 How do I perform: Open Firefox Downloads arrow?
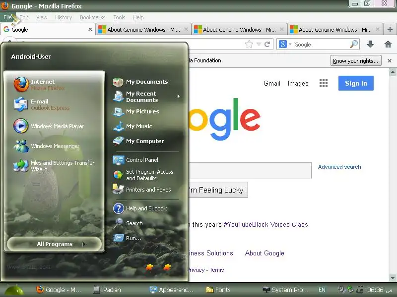tap(370, 44)
